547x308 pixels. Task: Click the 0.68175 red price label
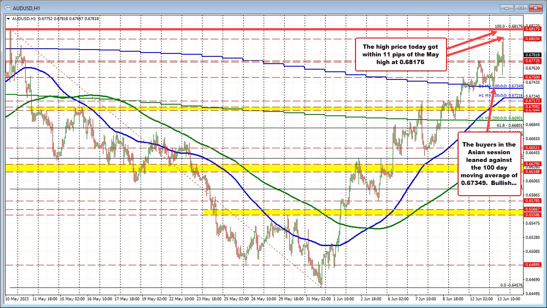click(532, 29)
